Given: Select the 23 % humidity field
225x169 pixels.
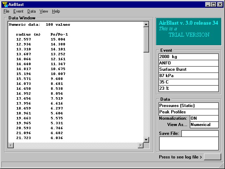Looking at the screenshot, I should (x=188, y=88).
